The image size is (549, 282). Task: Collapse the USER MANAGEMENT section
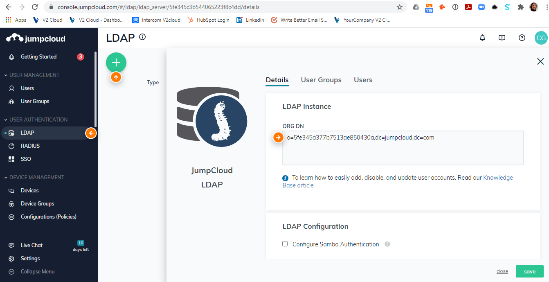pos(32,75)
